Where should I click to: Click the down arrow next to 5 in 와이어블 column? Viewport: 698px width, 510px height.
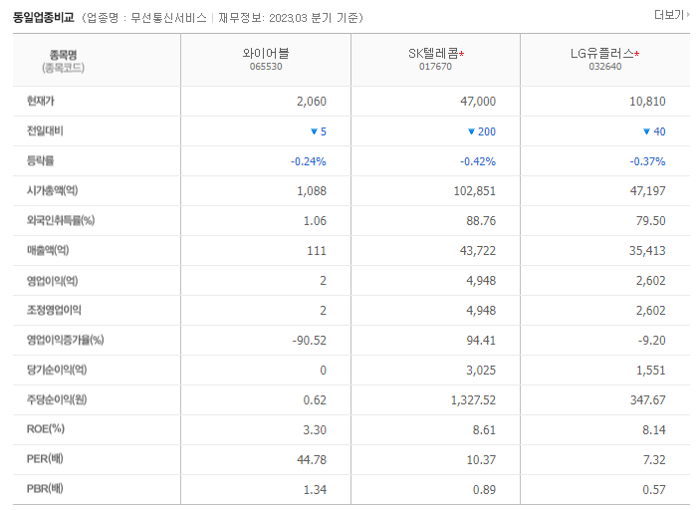click(314, 131)
